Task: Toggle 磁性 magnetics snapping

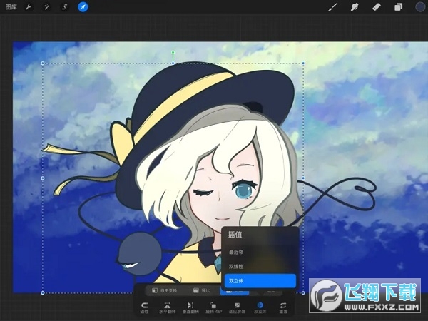Action: (144, 308)
